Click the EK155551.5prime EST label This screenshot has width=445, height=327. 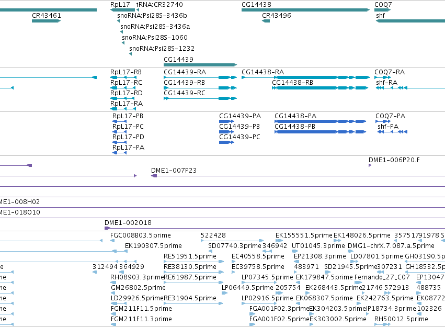pos(304,235)
